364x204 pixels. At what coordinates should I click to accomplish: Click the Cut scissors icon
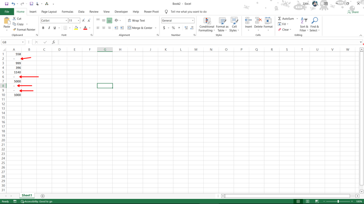point(15,19)
